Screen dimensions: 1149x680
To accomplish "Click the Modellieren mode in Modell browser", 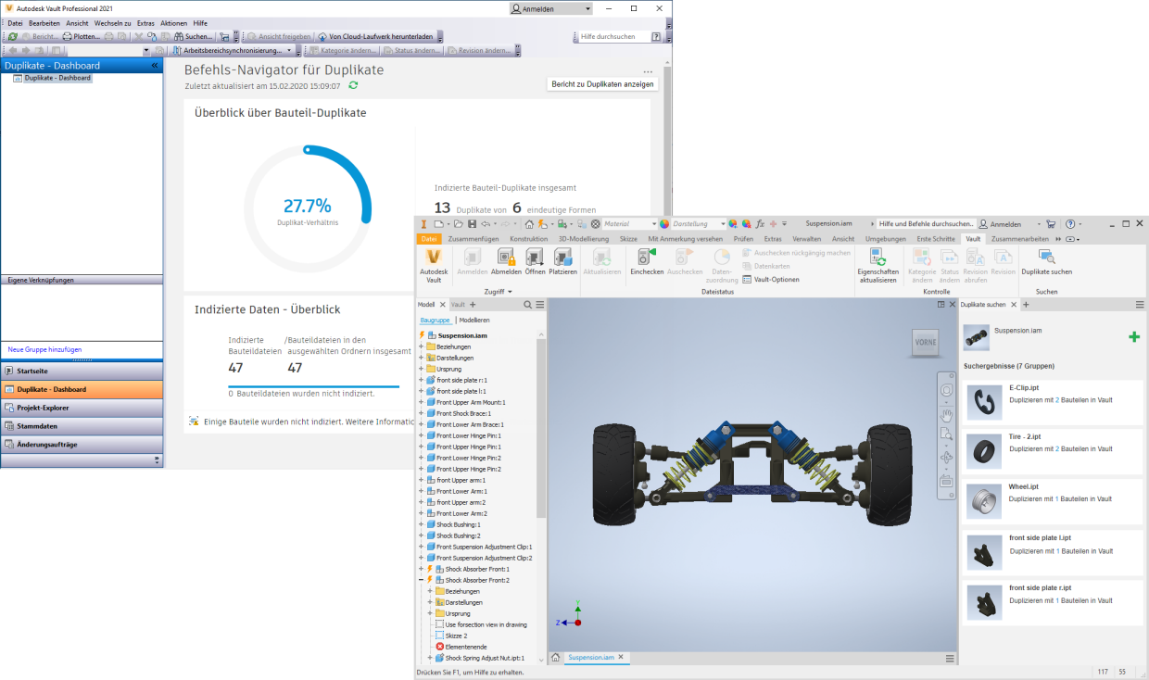I will point(474,320).
